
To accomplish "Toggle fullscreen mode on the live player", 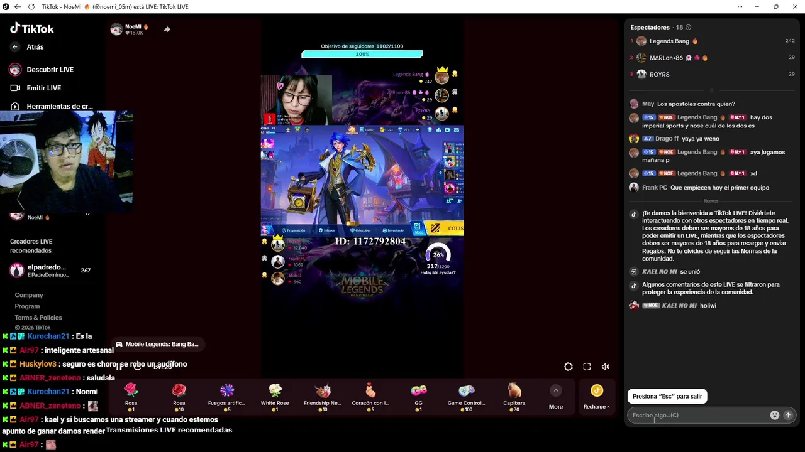I will click(x=587, y=367).
